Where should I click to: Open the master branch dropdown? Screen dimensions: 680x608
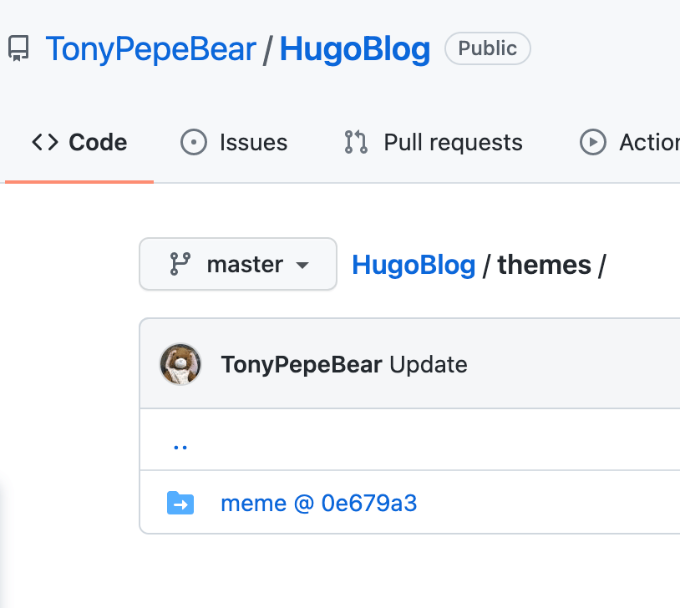pyautogui.click(x=238, y=264)
